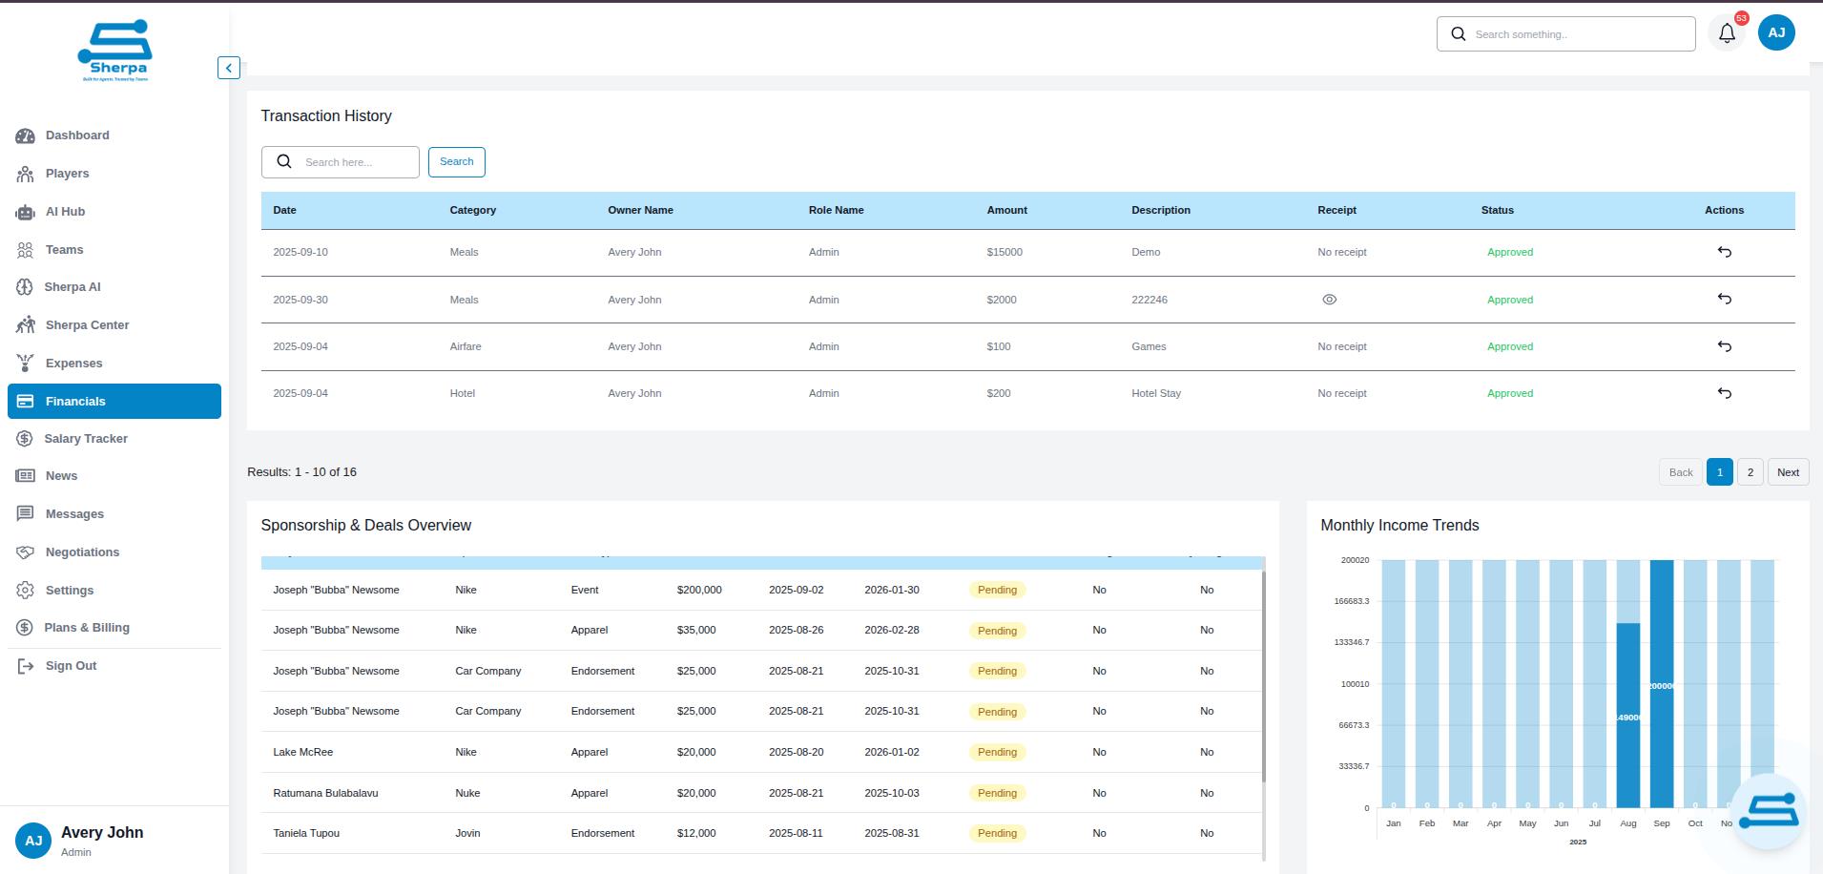The height and width of the screenshot is (874, 1823).
Task: Open the notifications bell icon
Action: click(x=1727, y=33)
